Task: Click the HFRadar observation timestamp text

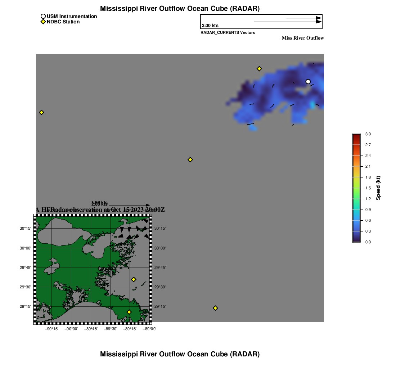Action: point(100,210)
